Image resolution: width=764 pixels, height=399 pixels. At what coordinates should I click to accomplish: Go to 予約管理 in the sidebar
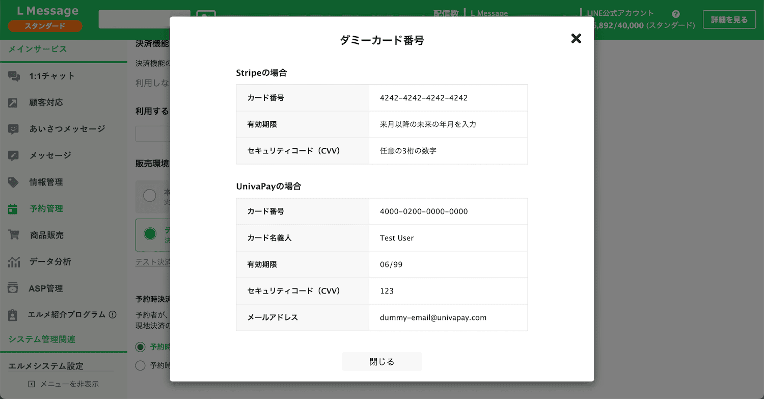click(x=46, y=209)
